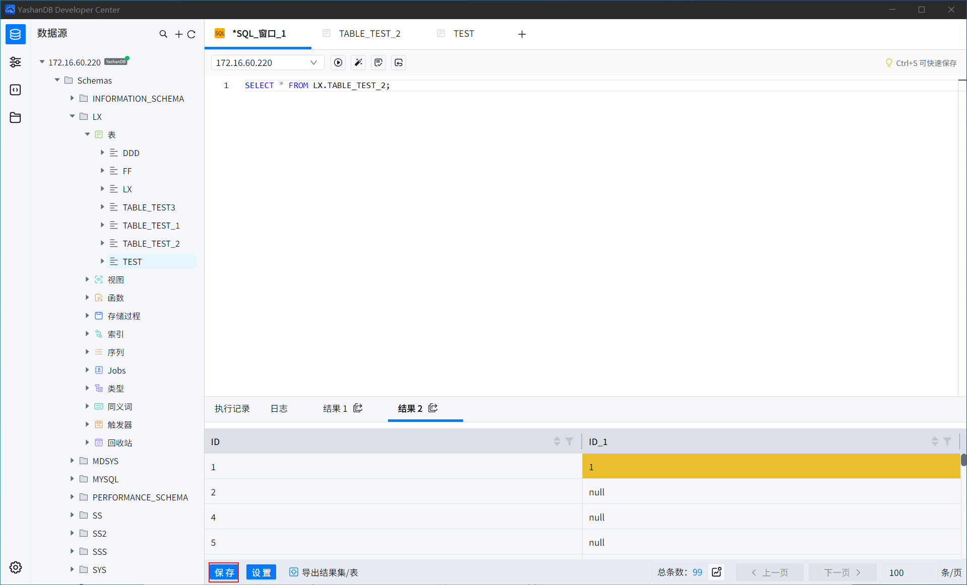The width and height of the screenshot is (967, 585).
Task: Collapse the LX schema folder
Action: 72,116
